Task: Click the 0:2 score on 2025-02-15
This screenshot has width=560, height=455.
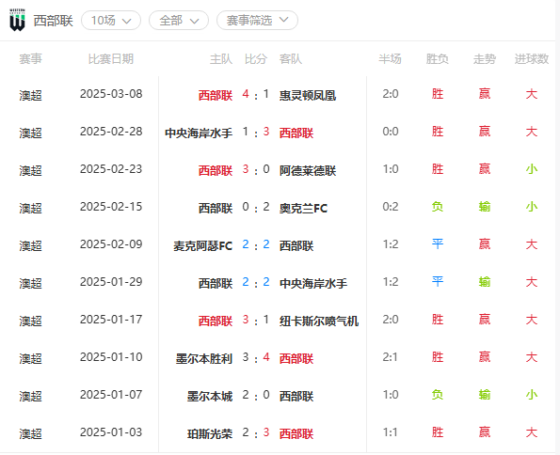Action: tap(256, 207)
